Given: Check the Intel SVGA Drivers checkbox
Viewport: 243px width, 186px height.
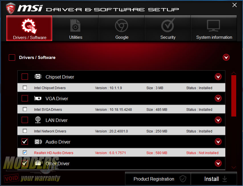Looking at the screenshot, I should (25, 109).
